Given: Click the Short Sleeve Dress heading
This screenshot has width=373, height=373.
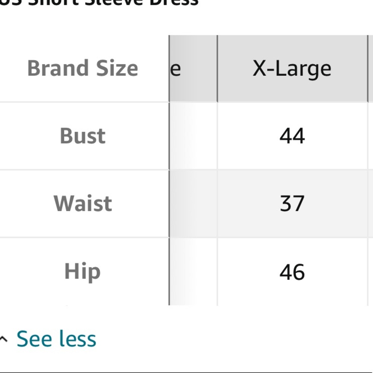Looking at the screenshot, I should 99,3.
